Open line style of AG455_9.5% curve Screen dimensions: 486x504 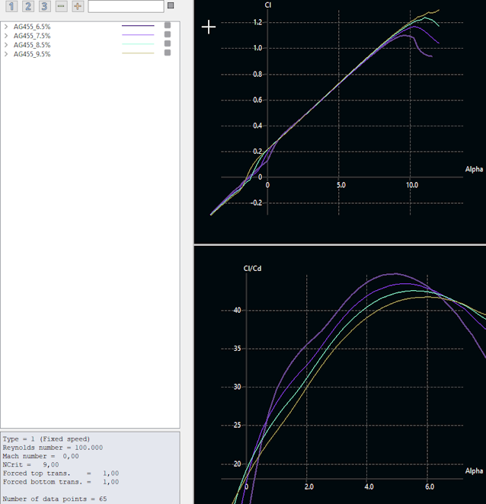[138, 53]
